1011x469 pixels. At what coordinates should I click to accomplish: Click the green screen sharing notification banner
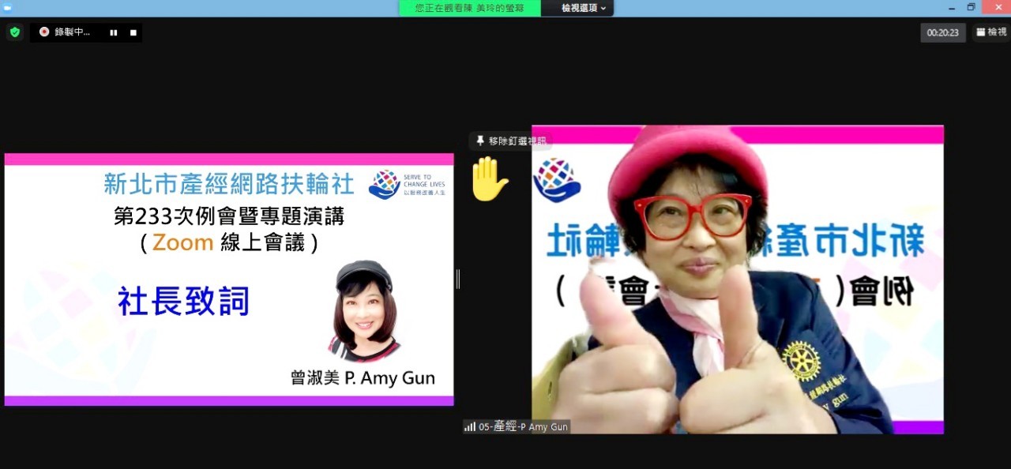point(469,8)
